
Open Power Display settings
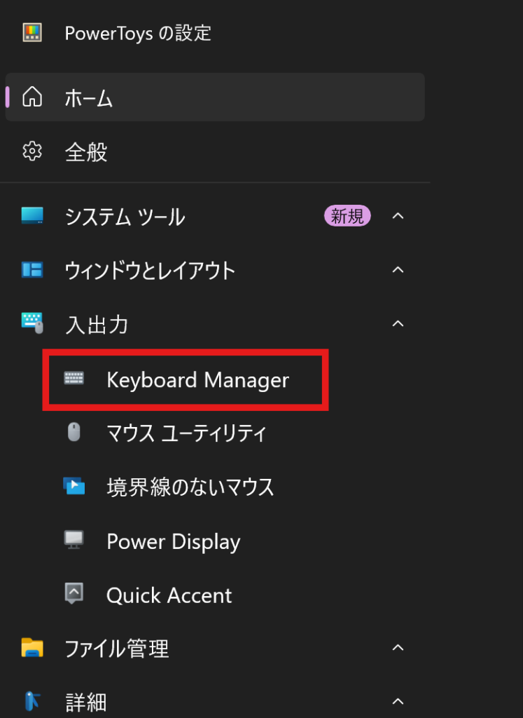click(215, 540)
